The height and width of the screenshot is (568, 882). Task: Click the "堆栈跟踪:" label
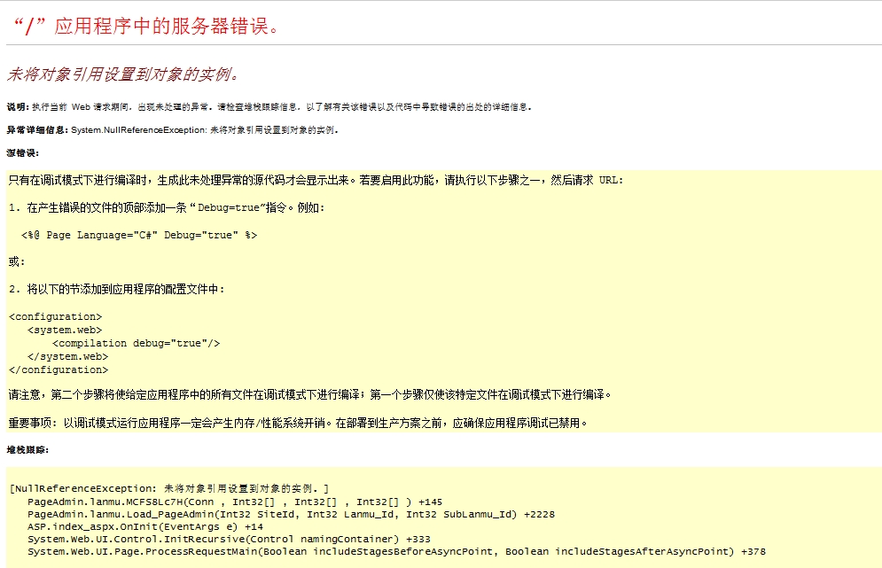[27, 450]
